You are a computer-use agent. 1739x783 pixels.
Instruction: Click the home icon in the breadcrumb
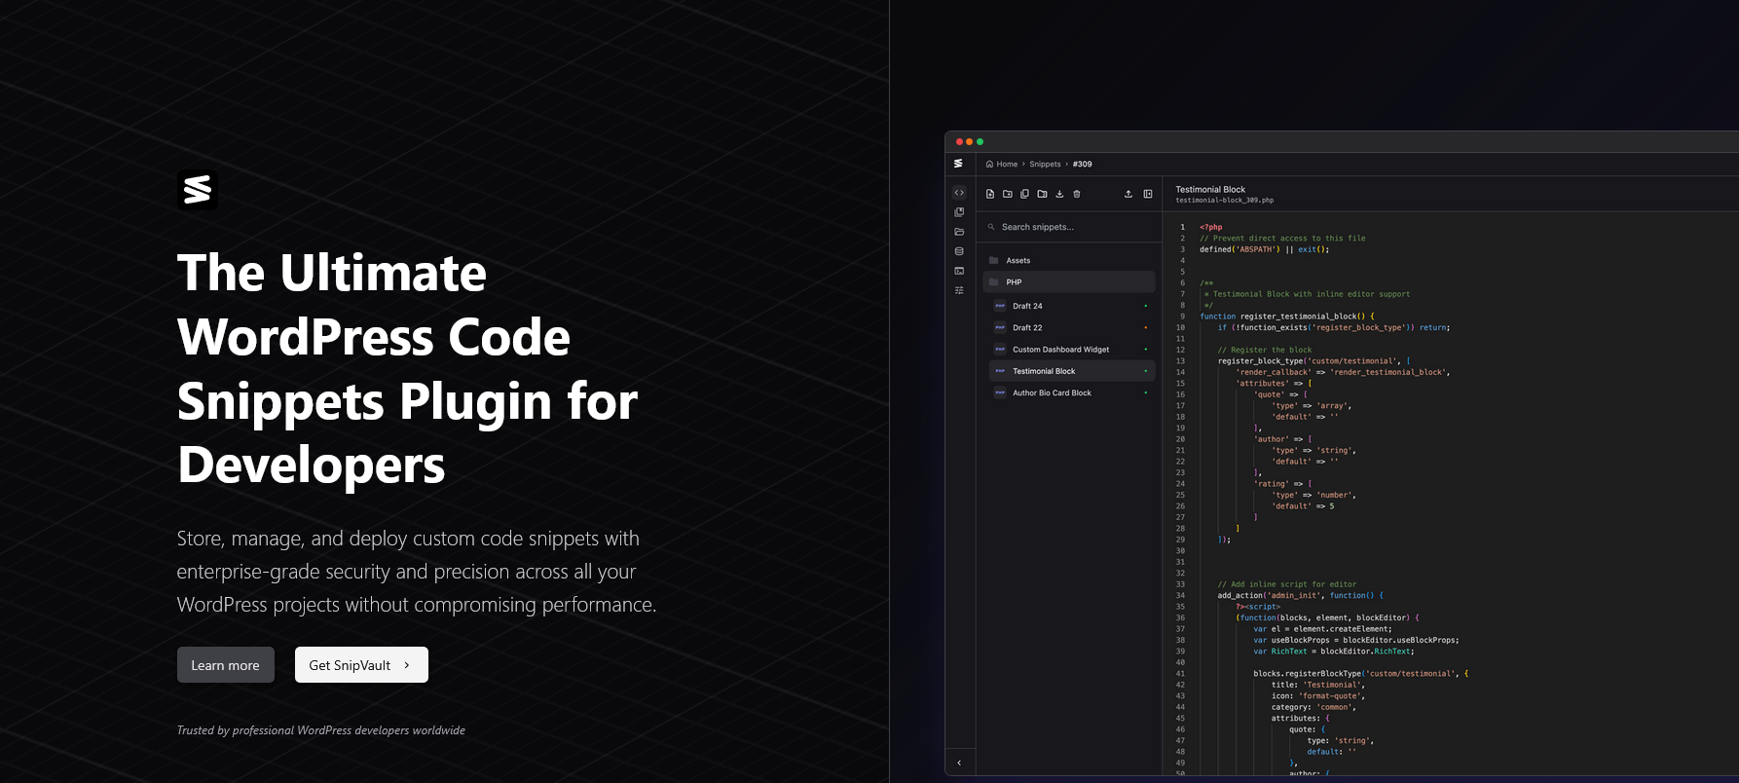(989, 164)
